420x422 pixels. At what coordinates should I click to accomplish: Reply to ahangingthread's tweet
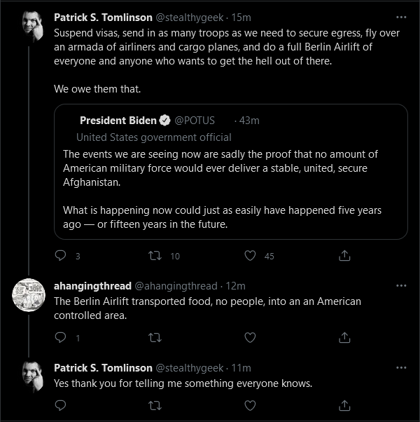click(x=60, y=337)
